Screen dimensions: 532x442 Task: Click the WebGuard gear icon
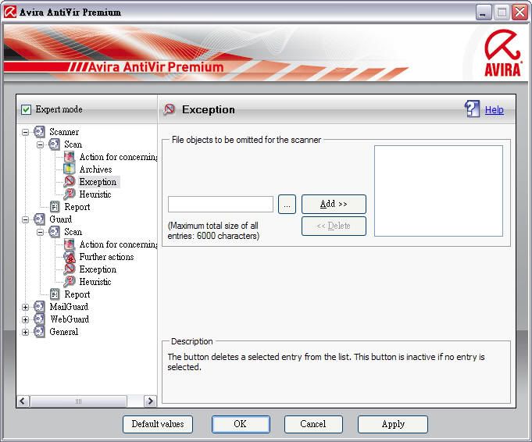coord(40,319)
